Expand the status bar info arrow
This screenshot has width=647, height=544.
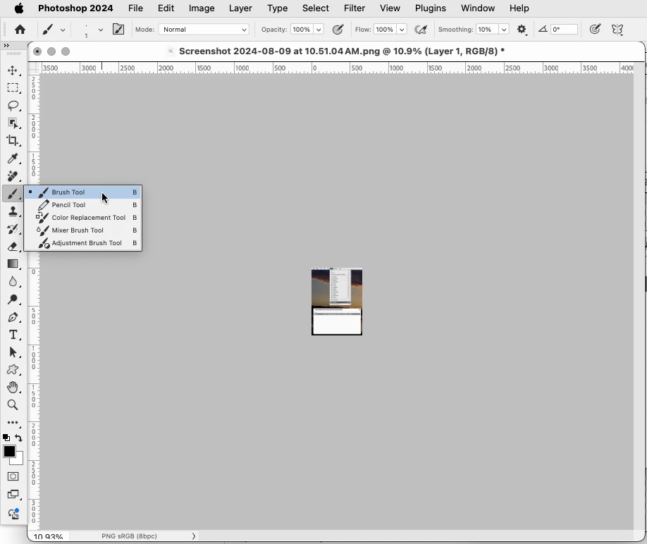(x=194, y=536)
